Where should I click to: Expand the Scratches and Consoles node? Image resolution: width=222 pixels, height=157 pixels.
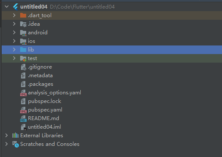(6, 144)
